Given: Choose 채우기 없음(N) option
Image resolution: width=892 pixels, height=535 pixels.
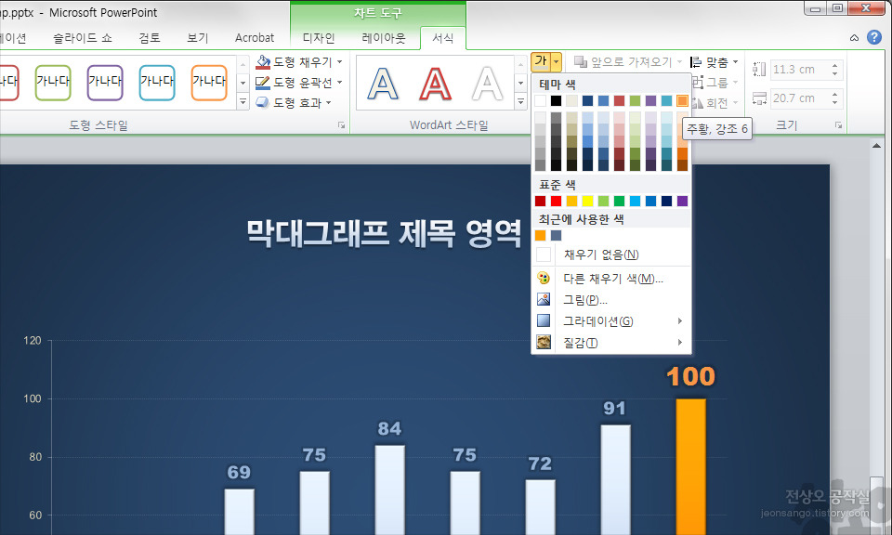Looking at the screenshot, I should tap(611, 254).
